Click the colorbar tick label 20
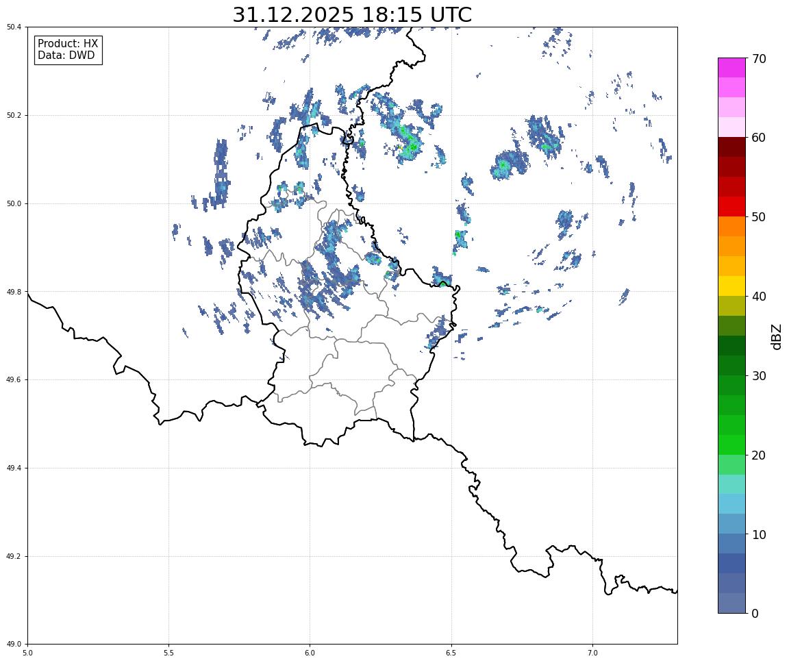Image resolution: width=789 pixels, height=663 pixels. pyautogui.click(x=759, y=455)
